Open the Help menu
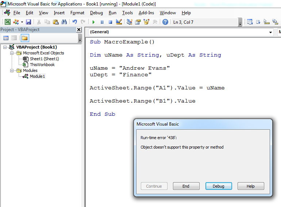 [x=186, y=13]
